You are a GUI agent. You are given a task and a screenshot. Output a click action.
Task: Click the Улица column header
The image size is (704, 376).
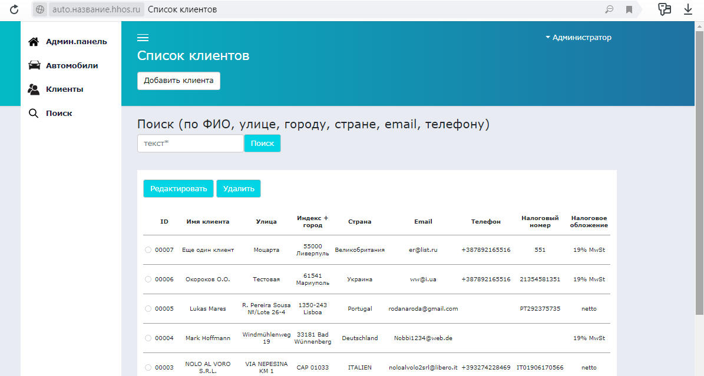(266, 222)
